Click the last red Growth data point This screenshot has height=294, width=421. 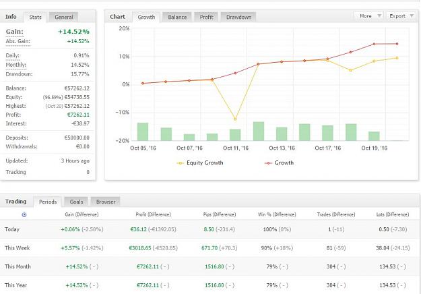pos(397,44)
